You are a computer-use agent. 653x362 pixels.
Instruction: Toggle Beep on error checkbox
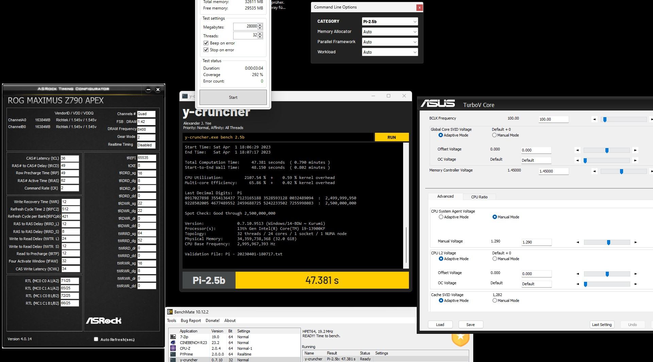point(206,43)
